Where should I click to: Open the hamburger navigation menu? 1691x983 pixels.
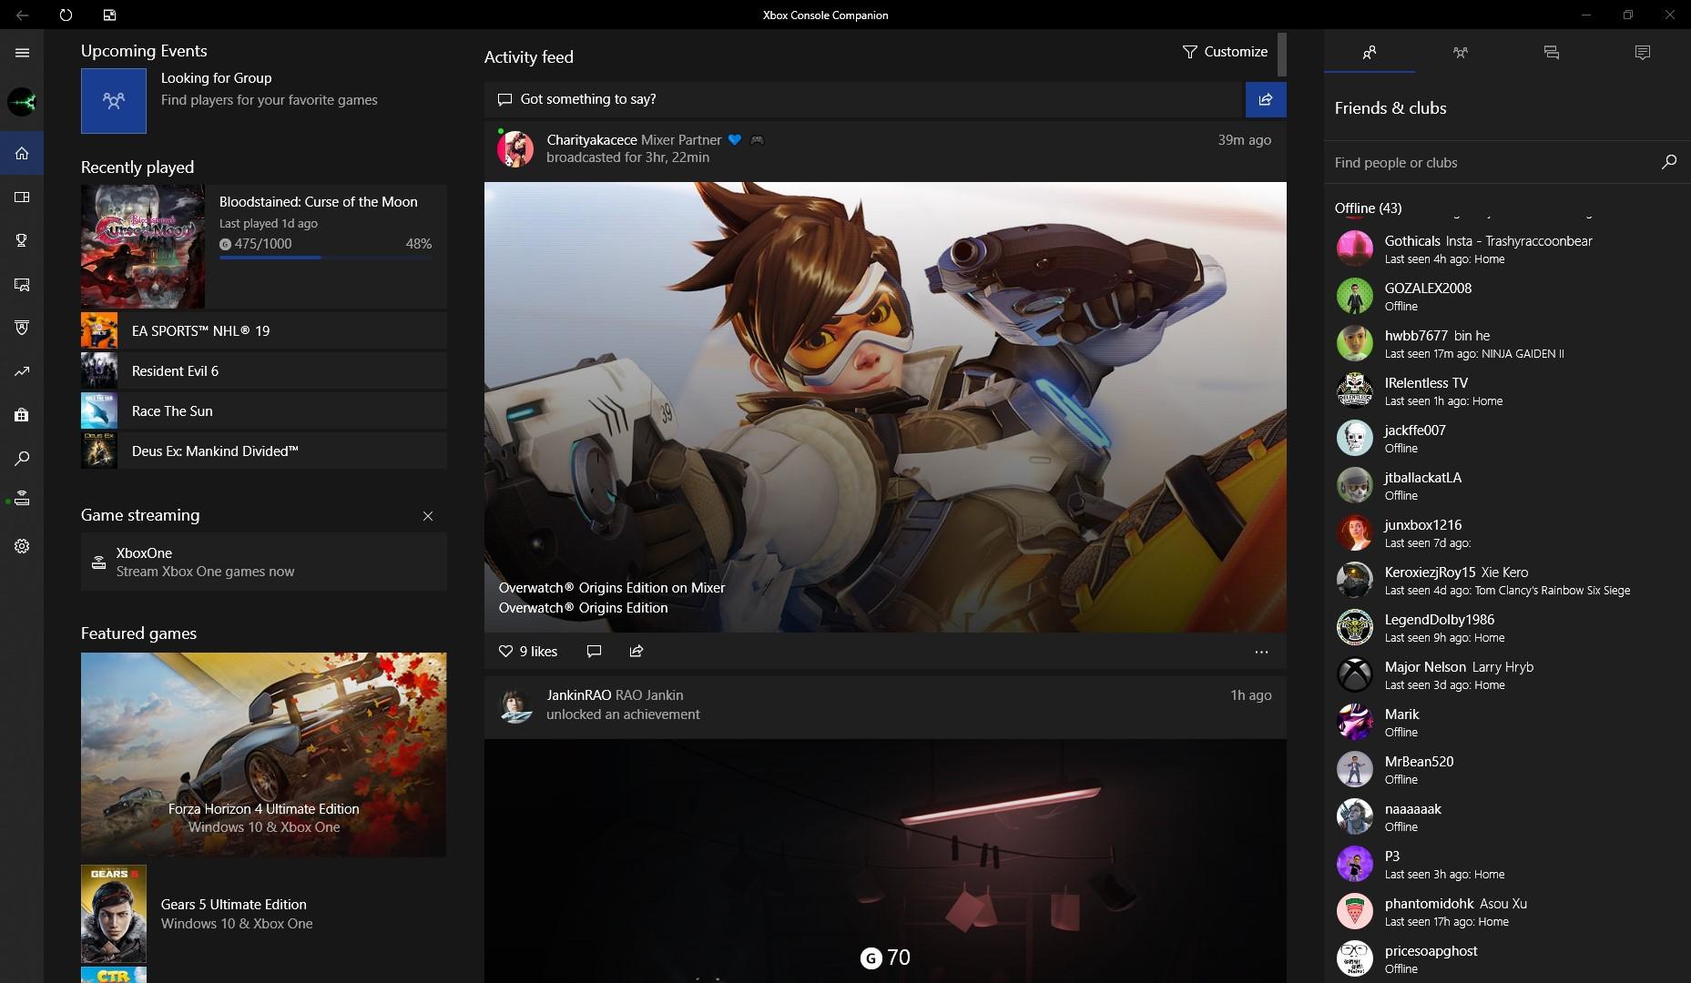click(x=22, y=53)
